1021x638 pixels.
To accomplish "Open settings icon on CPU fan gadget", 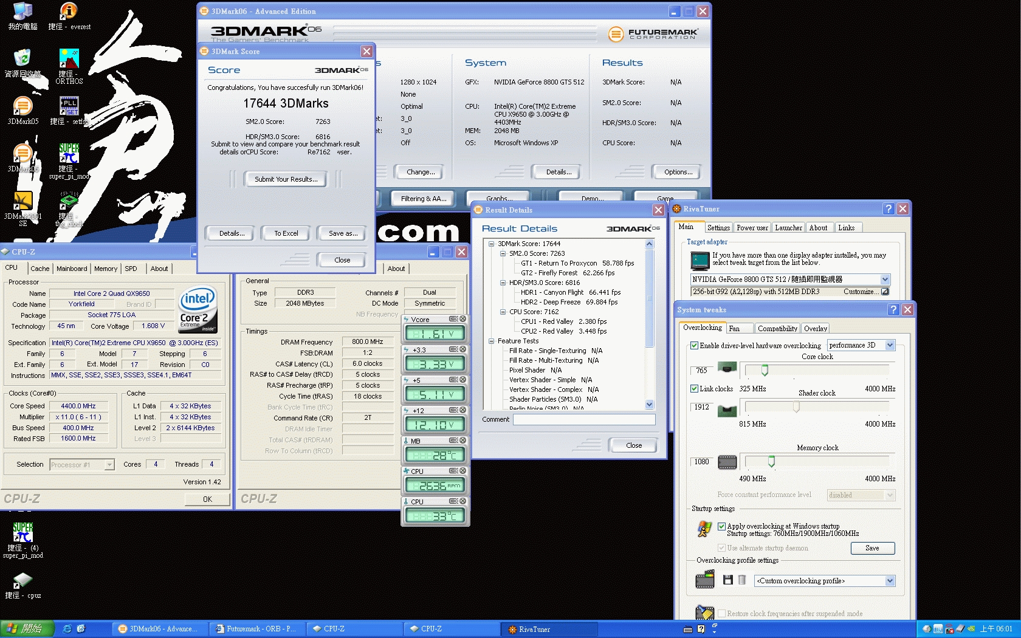I will pyautogui.click(x=453, y=471).
